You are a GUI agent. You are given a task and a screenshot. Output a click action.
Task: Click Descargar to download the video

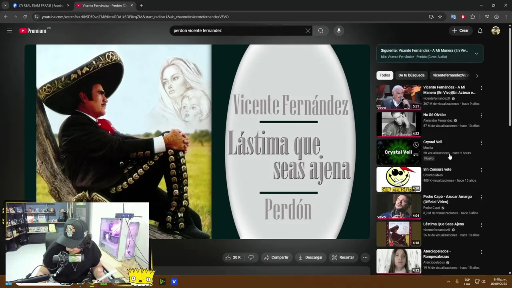(x=310, y=258)
